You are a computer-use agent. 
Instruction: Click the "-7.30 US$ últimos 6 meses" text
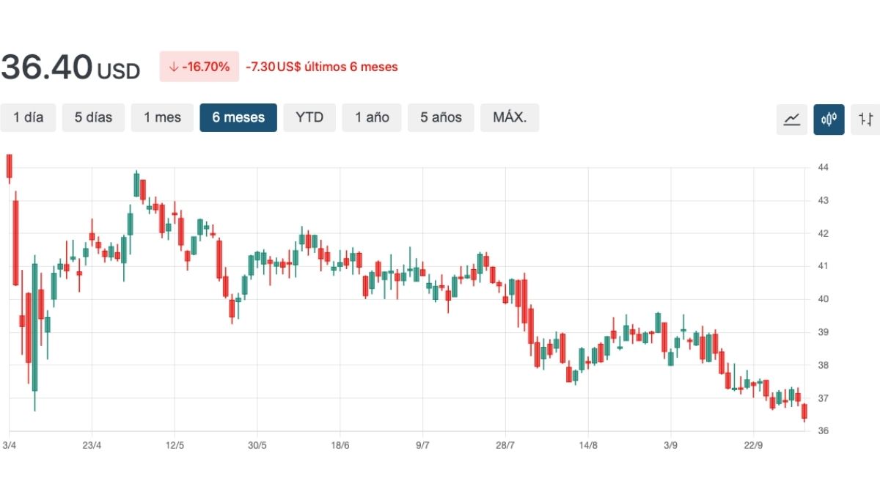point(322,67)
